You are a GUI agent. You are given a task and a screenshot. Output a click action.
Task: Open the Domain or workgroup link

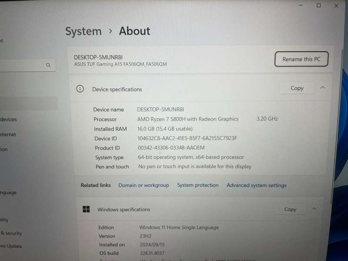coord(144,185)
